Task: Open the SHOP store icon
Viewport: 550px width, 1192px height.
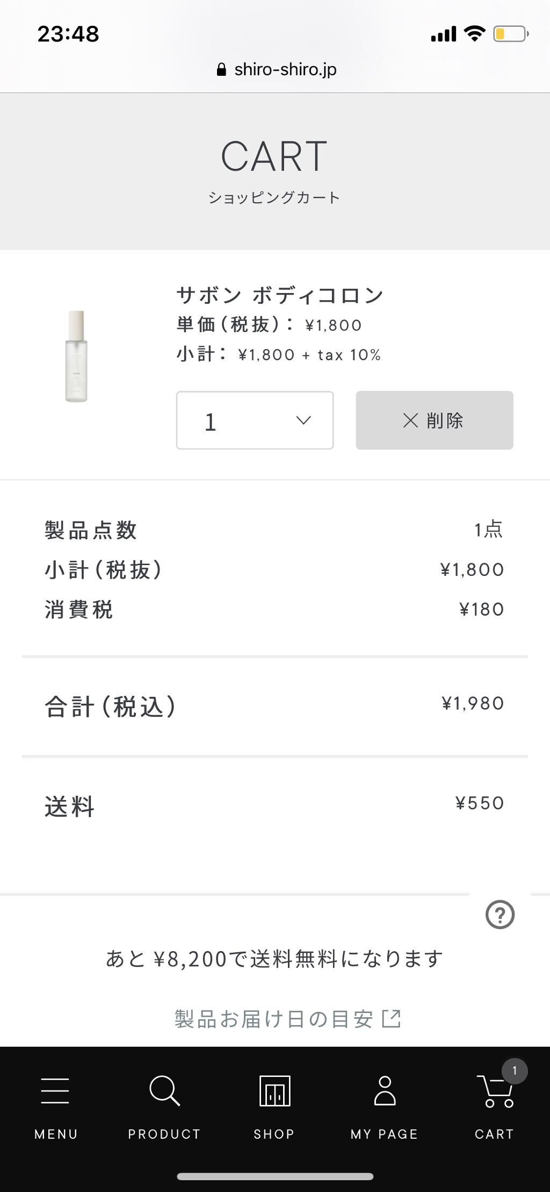Action: (x=274, y=1090)
